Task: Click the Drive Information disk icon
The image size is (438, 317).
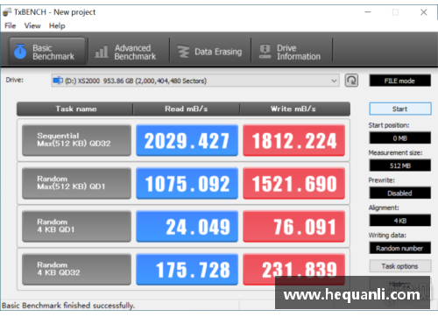Action: pos(265,52)
